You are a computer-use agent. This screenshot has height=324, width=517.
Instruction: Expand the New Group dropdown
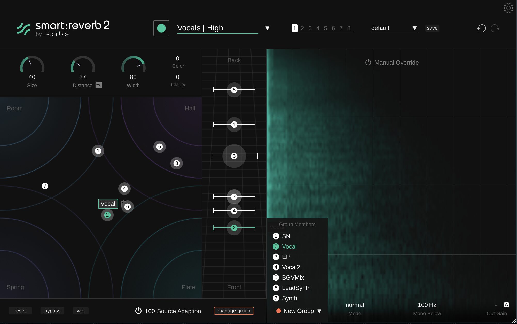point(319,311)
